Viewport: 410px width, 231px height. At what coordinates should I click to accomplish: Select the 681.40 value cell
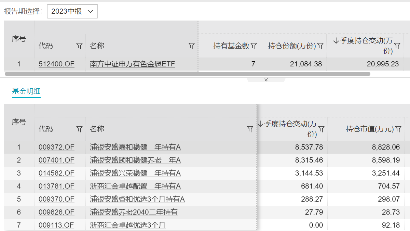coord(292,186)
